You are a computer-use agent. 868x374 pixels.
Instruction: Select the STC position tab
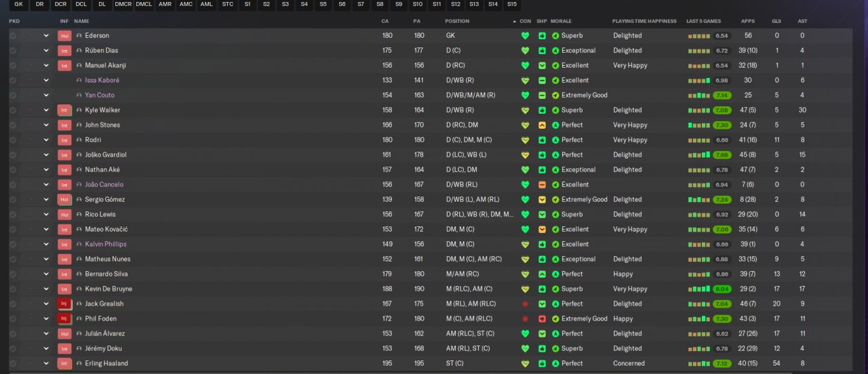click(x=228, y=5)
